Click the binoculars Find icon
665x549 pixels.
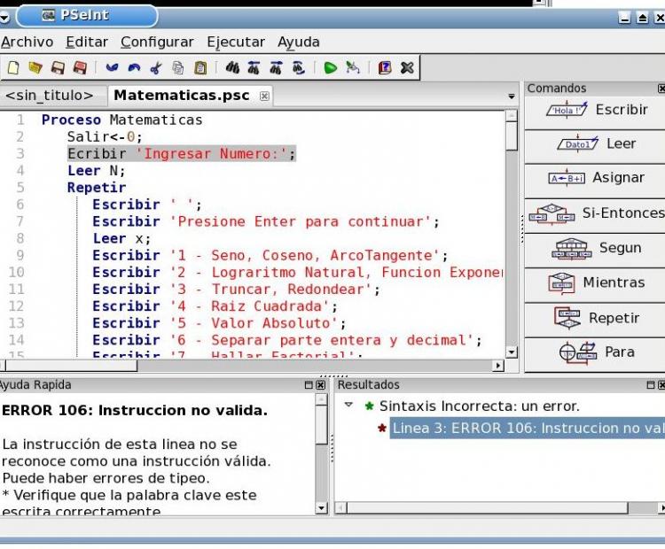tap(232, 67)
